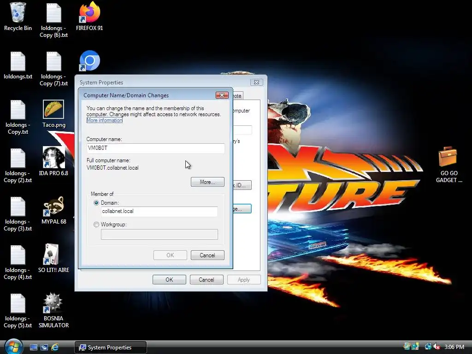The height and width of the screenshot is (354, 472).
Task: Click the Computer name text field
Action: point(155,148)
